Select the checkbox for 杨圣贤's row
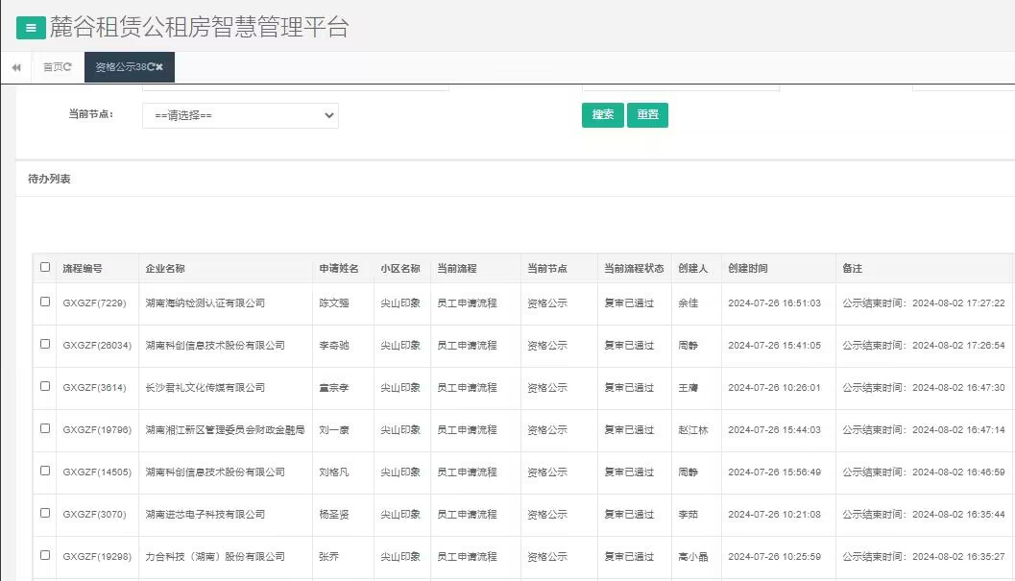Viewport: 1015px width, 581px height. (x=44, y=514)
